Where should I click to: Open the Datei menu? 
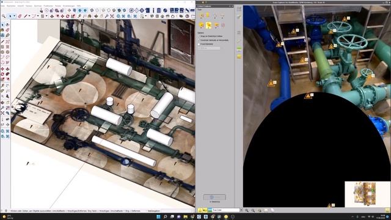2,5
